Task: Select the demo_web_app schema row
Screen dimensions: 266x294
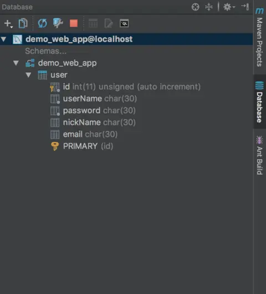Action: (126, 63)
